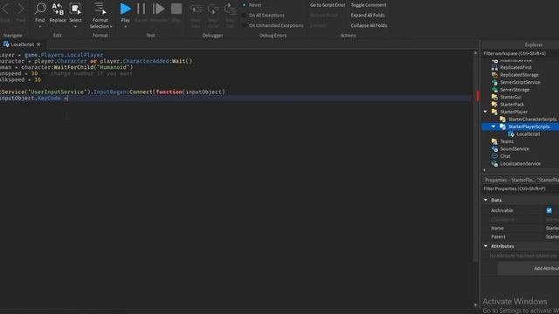559x314 pixels.
Task: Open the Format Selection dropdown arrow
Action: click(111, 26)
